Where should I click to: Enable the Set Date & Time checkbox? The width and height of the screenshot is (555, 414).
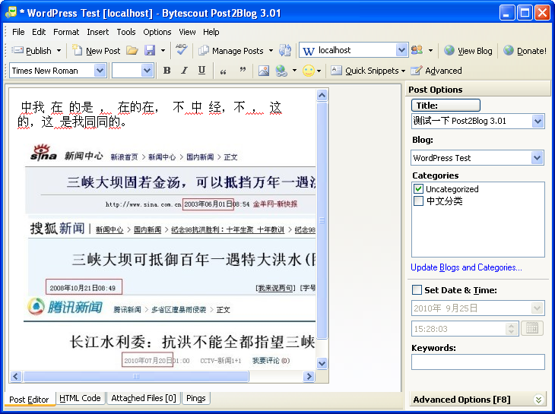click(417, 290)
